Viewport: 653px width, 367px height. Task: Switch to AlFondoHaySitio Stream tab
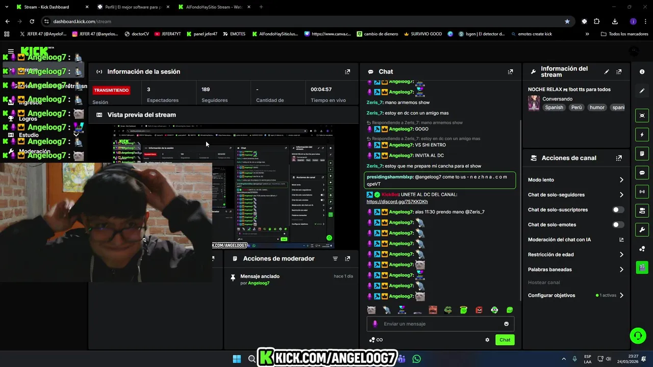[x=214, y=7]
